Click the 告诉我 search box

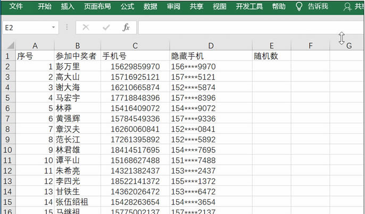pyautogui.click(x=318, y=6)
